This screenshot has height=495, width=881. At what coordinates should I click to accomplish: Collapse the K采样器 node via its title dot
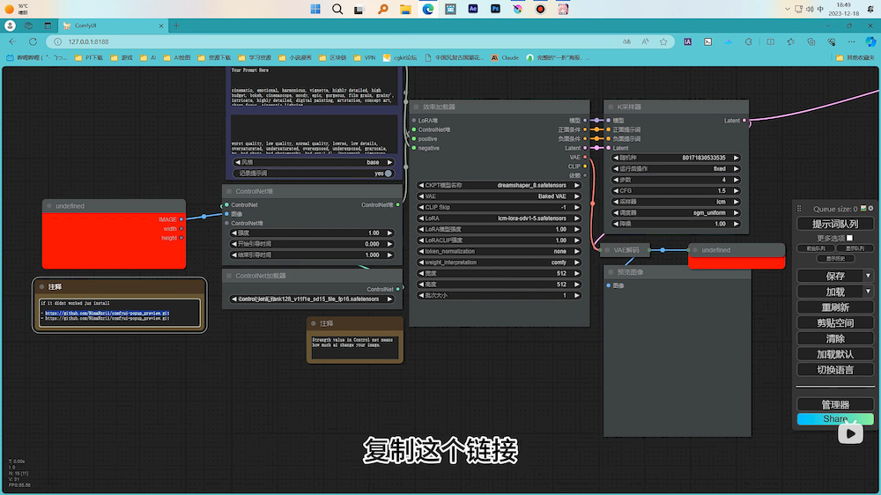pos(611,107)
